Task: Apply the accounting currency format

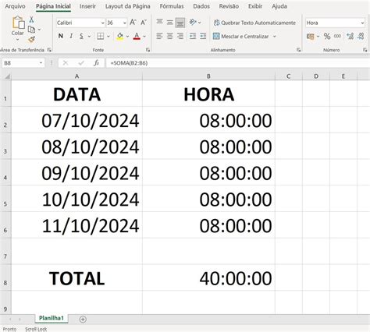Action: coord(310,37)
